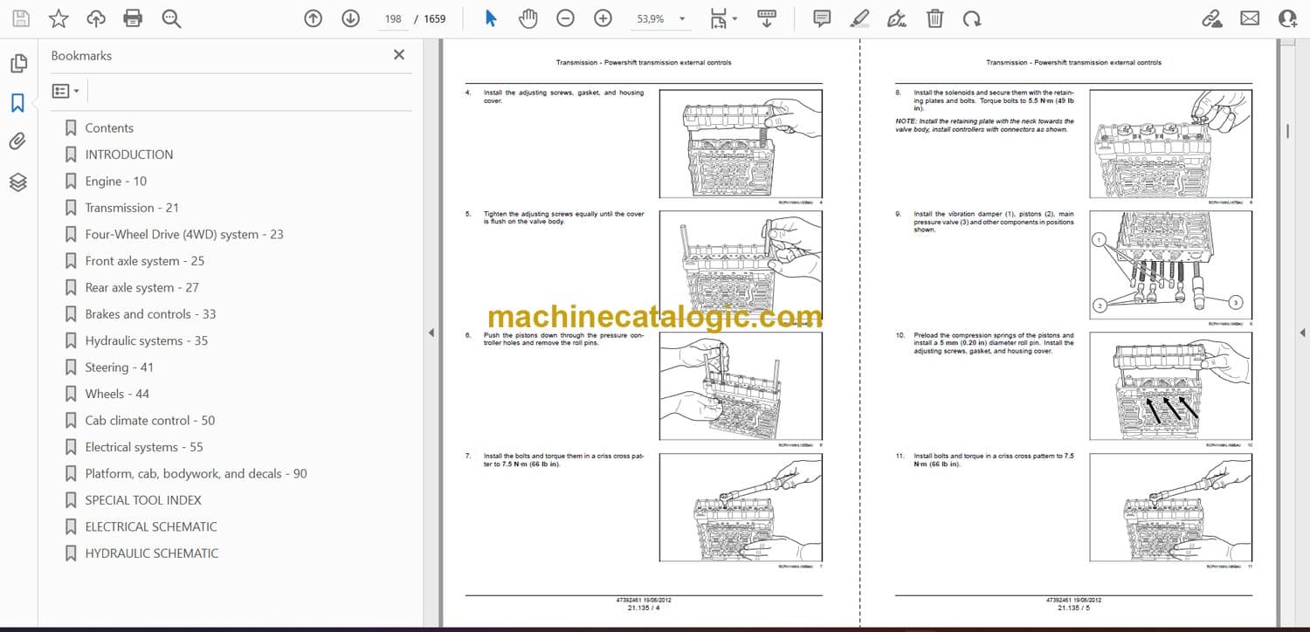Print the document using the printer icon

click(x=133, y=18)
